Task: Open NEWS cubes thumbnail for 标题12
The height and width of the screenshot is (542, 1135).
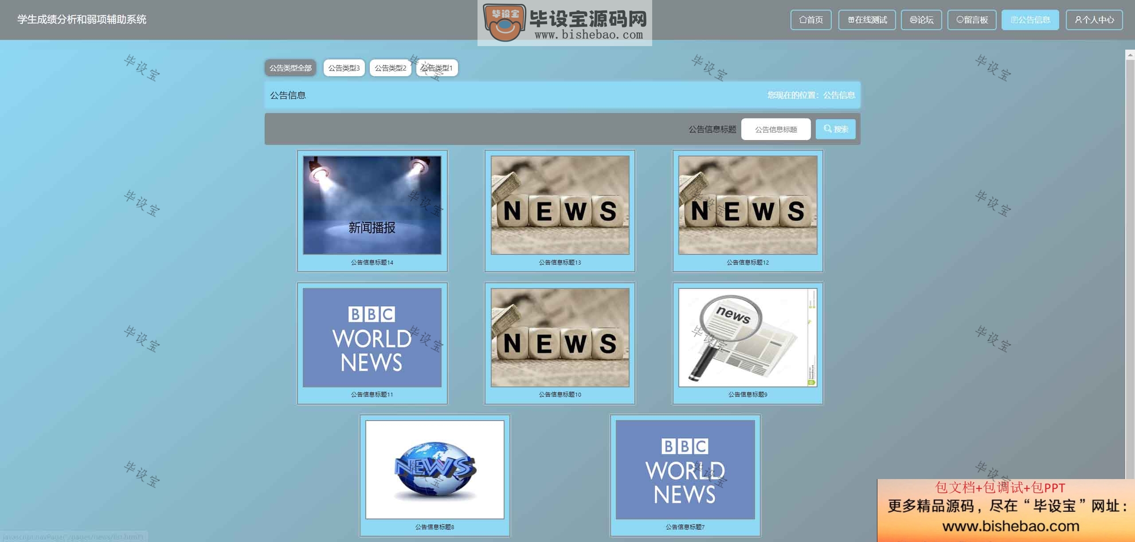Action: [x=748, y=205]
